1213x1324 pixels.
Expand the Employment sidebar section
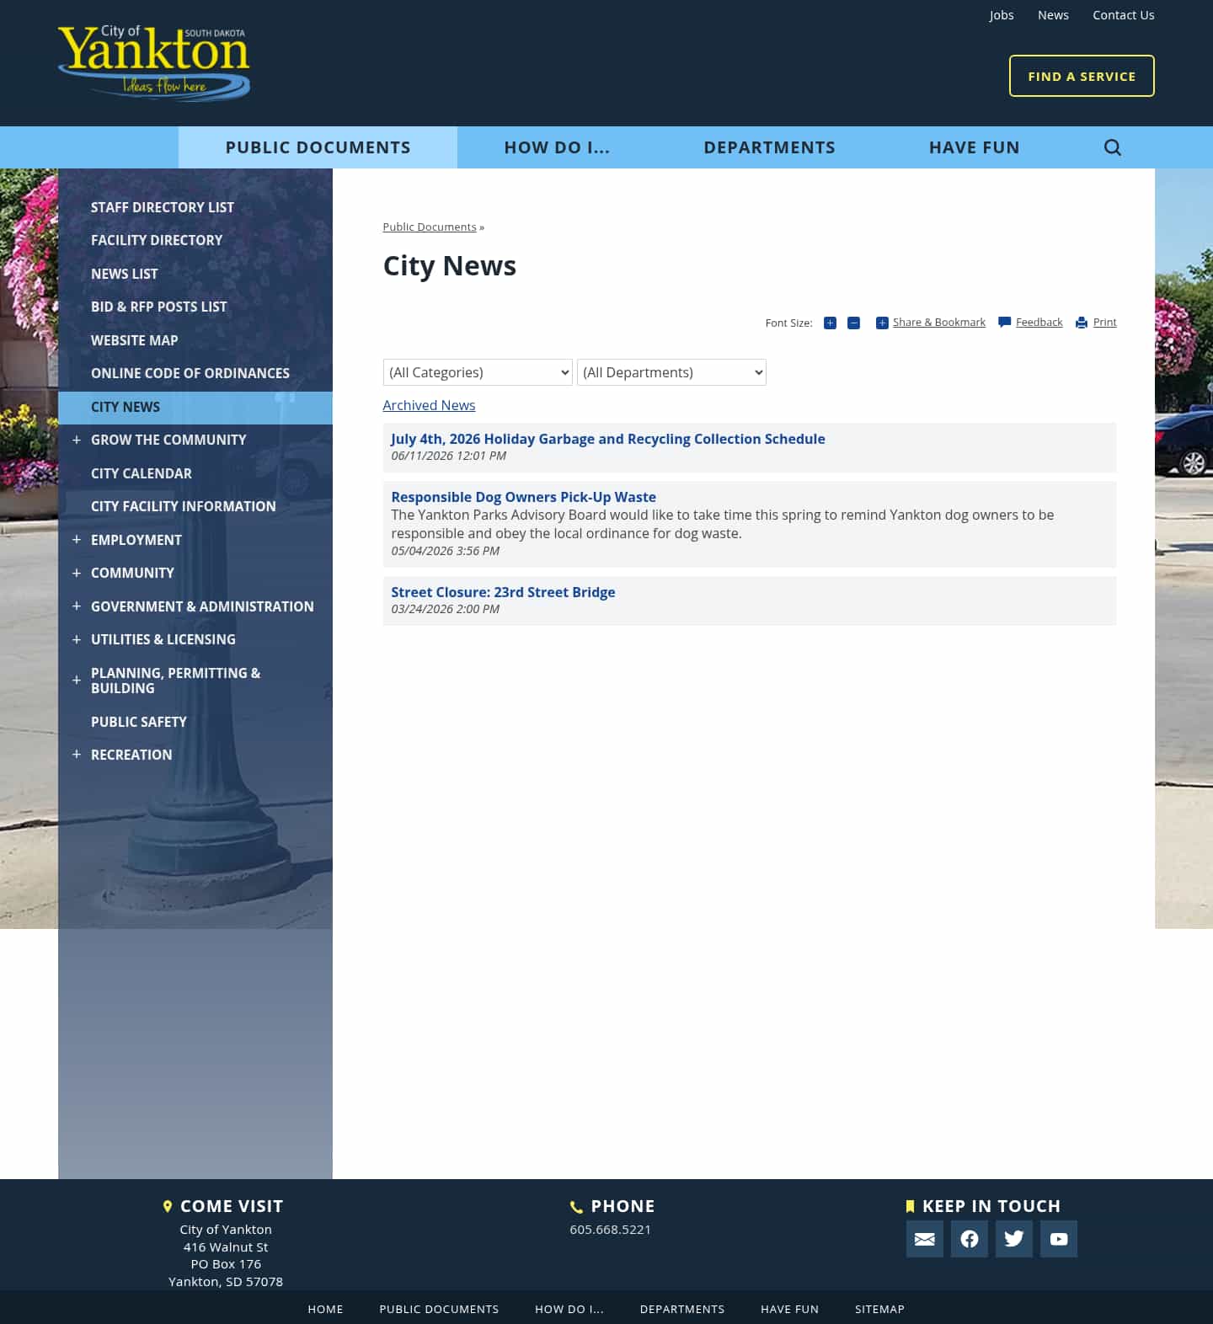click(x=77, y=540)
